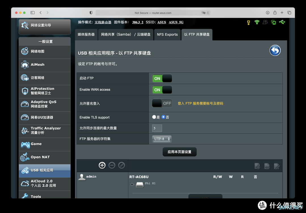Click the 无线路由器 operation mode link

[x=103, y=22]
